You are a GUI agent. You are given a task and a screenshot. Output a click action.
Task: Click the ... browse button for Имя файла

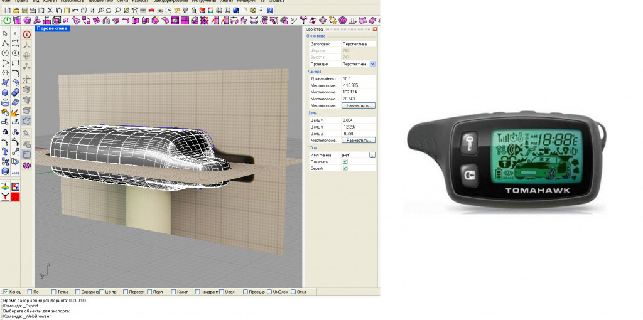point(372,155)
